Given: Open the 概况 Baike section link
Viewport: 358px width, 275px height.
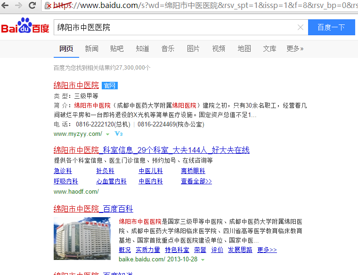Looking at the screenshot, I should point(125,250).
